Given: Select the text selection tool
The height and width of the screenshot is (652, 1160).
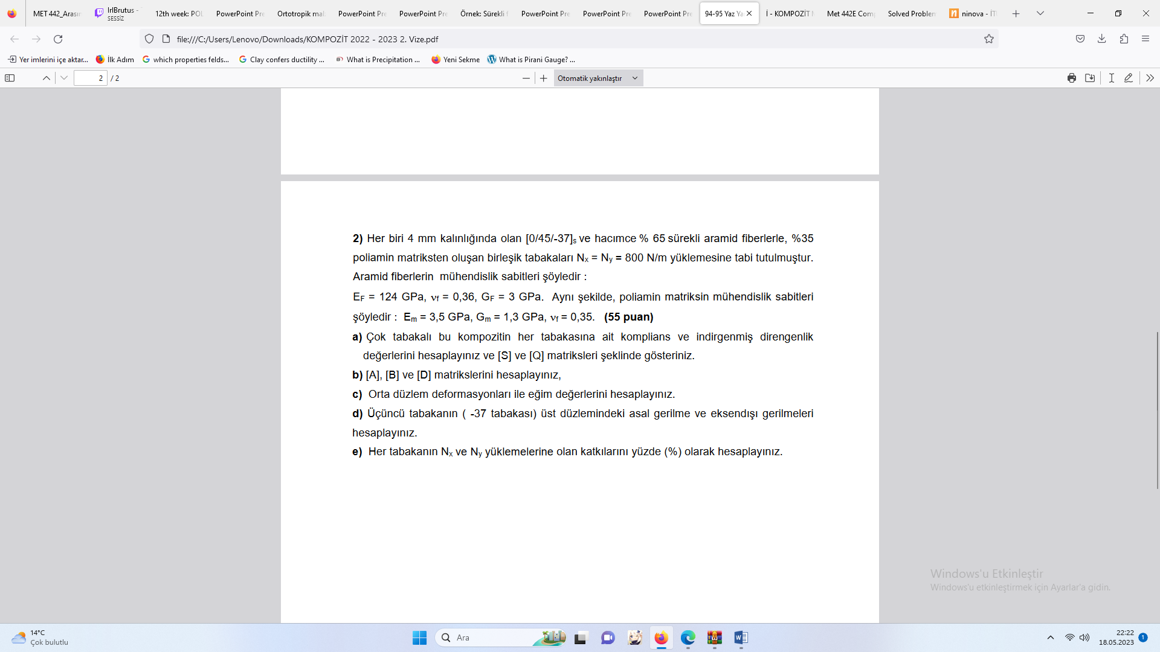Looking at the screenshot, I should [x=1112, y=78].
